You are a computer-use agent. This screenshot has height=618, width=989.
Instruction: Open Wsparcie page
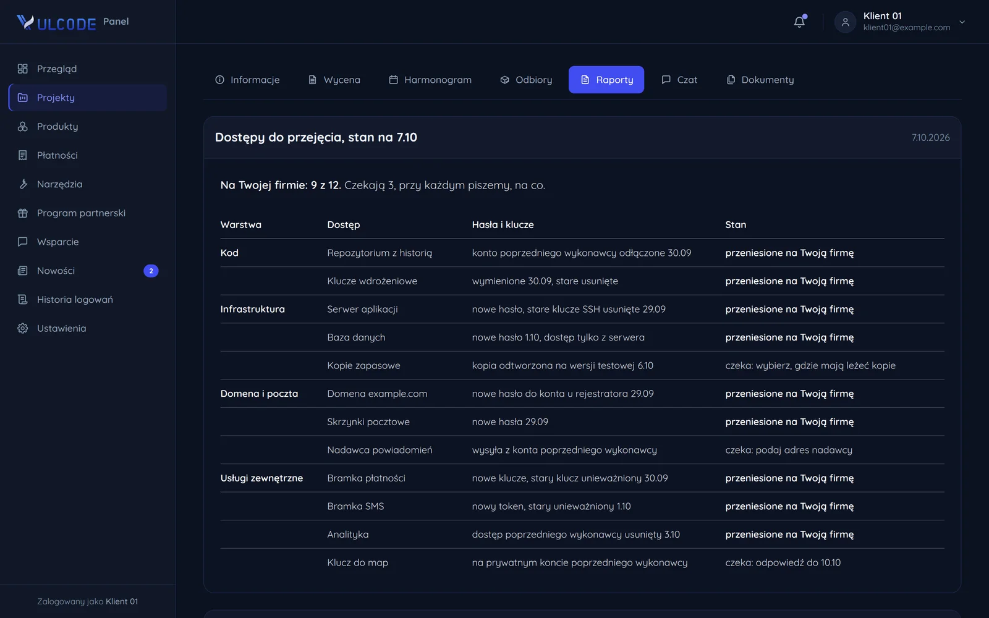pyautogui.click(x=88, y=242)
